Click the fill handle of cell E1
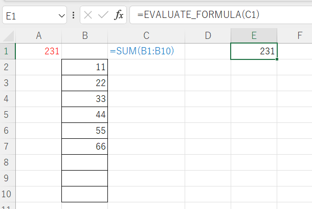312x209 pixels. (x=277, y=59)
